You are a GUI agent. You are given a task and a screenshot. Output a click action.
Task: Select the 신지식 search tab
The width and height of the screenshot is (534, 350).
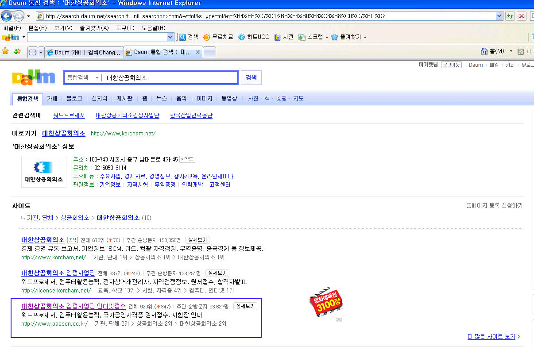tap(99, 99)
